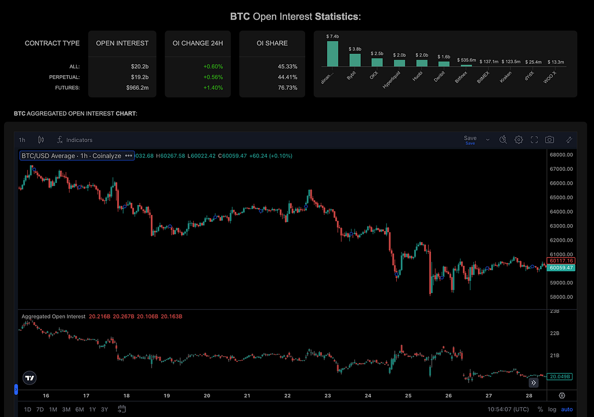Set the date range to 1M
The width and height of the screenshot is (594, 417).
[53, 409]
